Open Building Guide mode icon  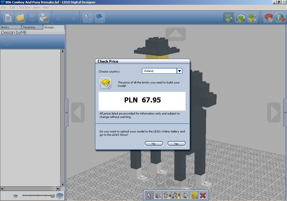pyautogui.click(x=253, y=18)
